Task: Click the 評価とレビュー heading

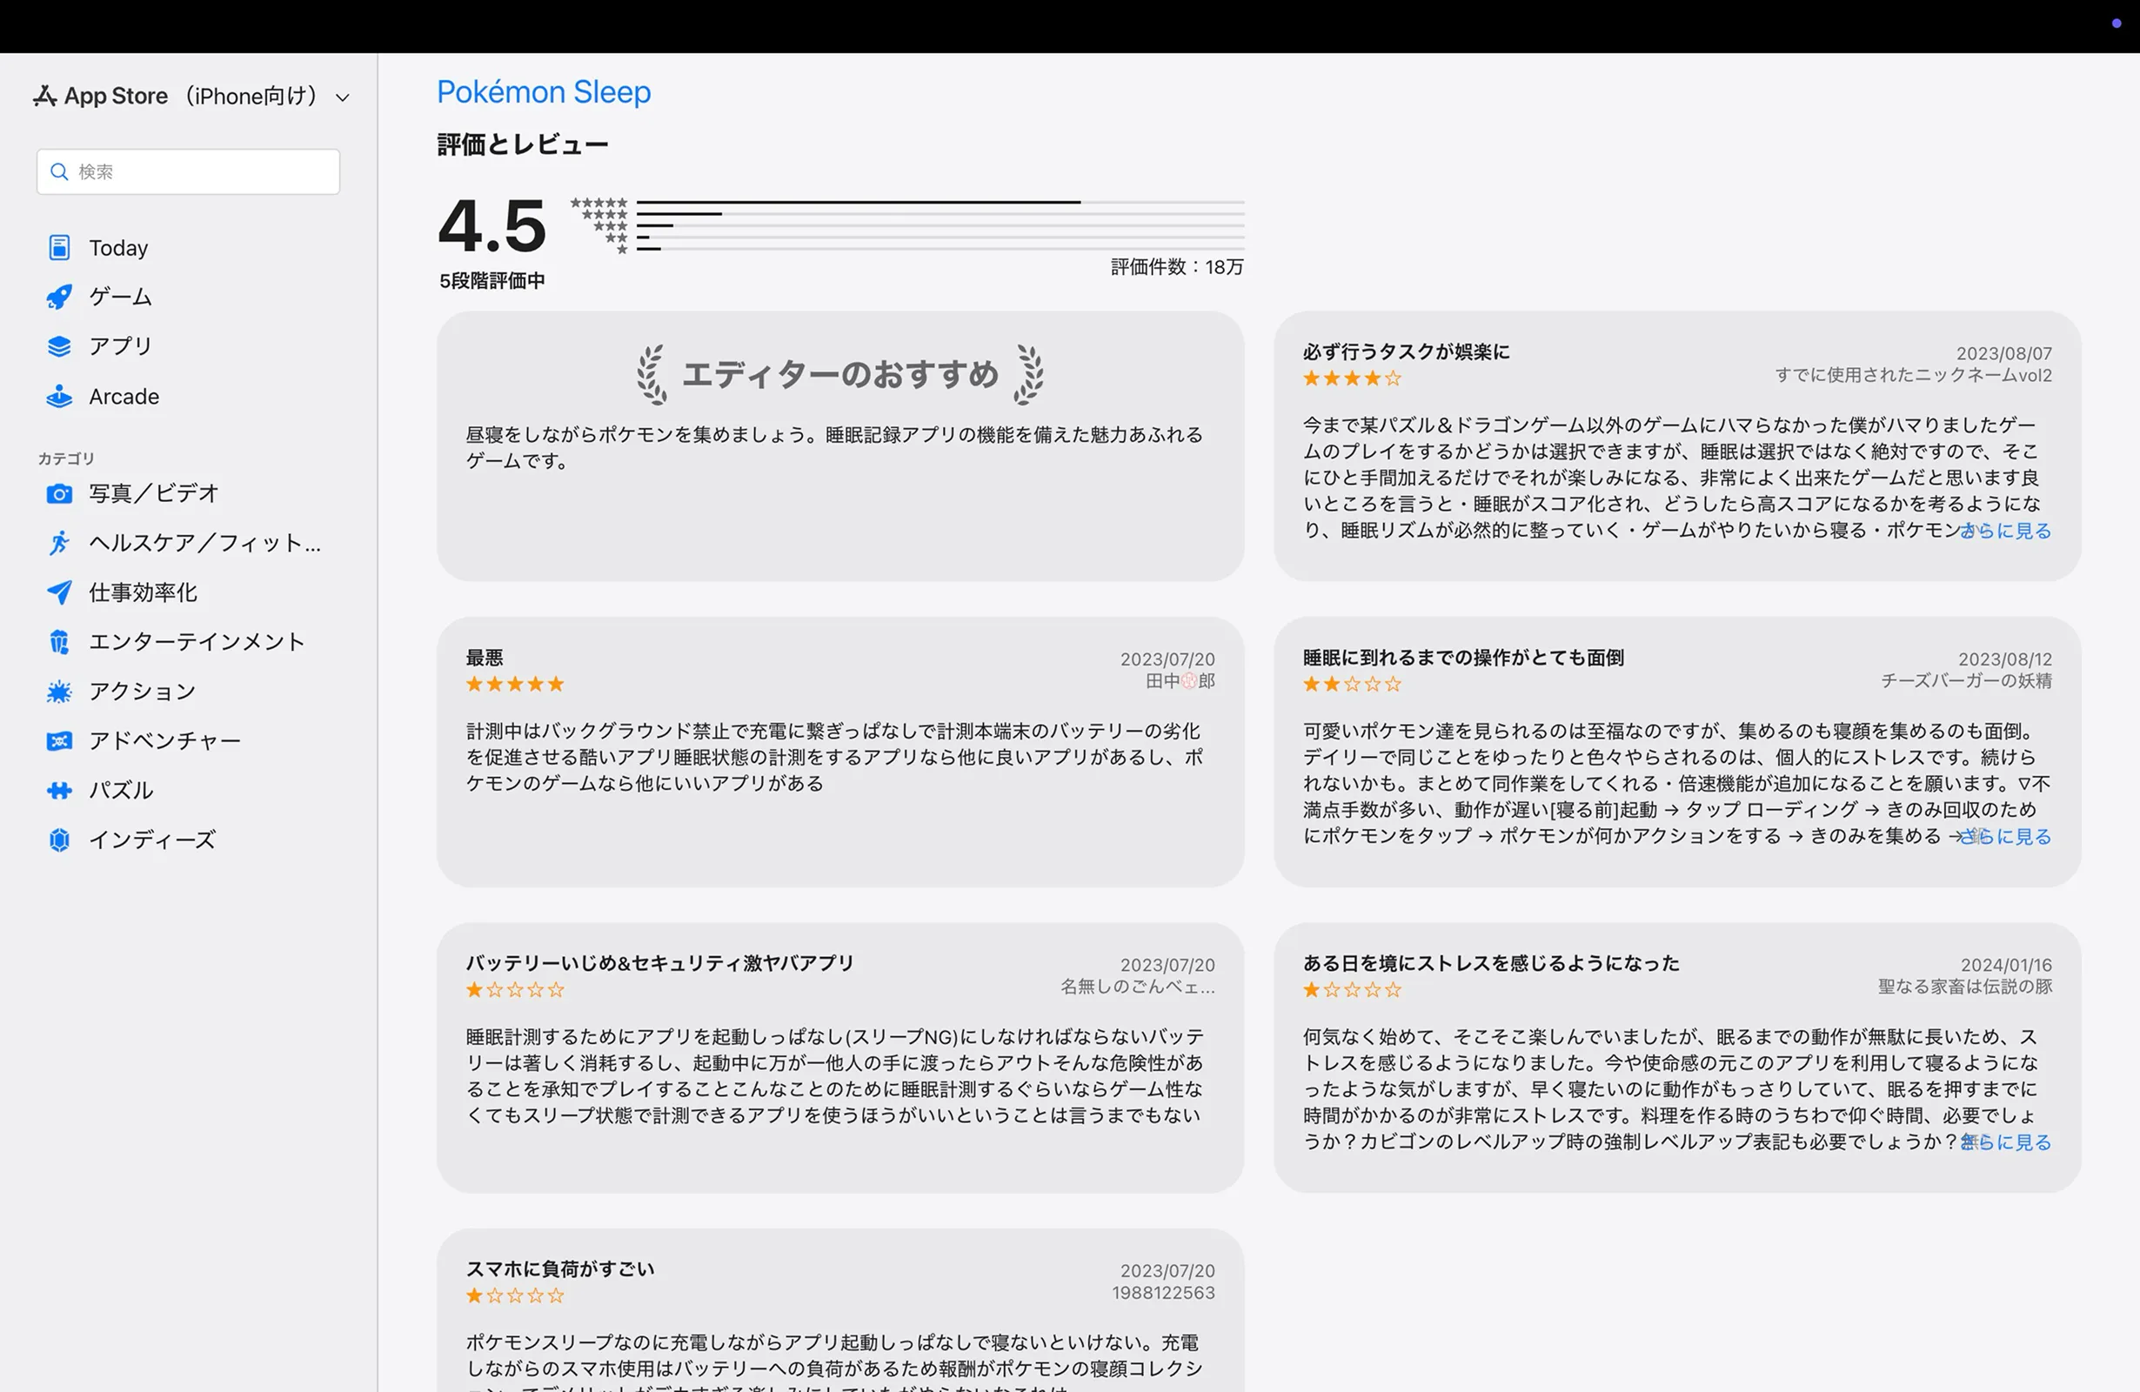Action: tap(523, 144)
